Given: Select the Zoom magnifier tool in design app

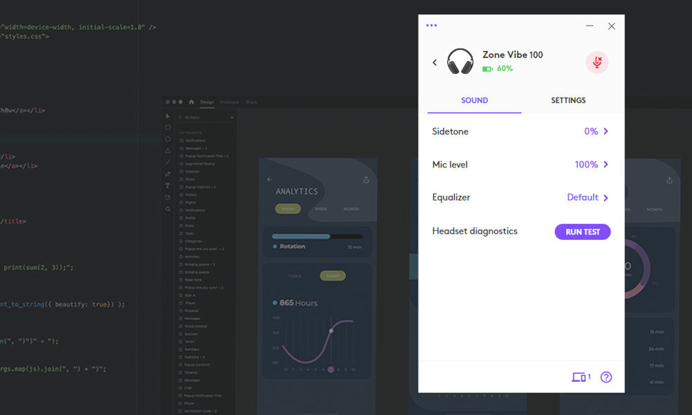Looking at the screenshot, I should (x=167, y=209).
